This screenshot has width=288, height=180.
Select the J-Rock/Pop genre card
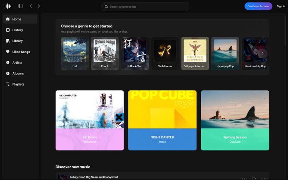135,54
